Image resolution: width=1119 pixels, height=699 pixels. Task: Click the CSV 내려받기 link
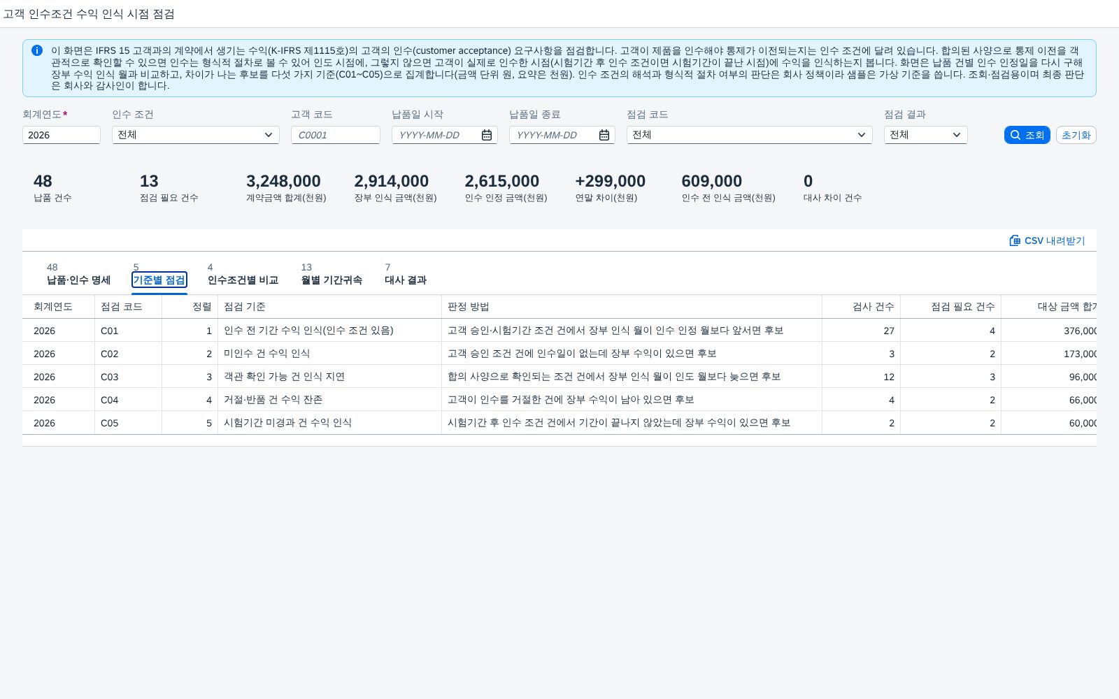click(1047, 240)
